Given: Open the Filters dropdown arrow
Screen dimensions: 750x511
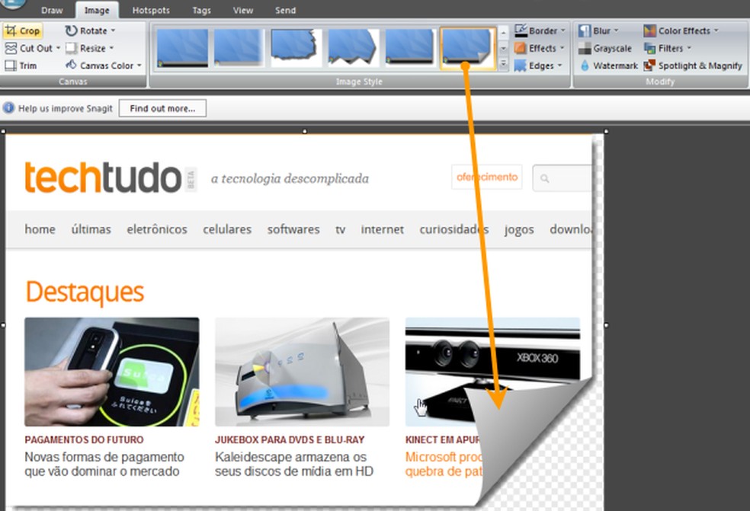Looking at the screenshot, I should (689, 48).
